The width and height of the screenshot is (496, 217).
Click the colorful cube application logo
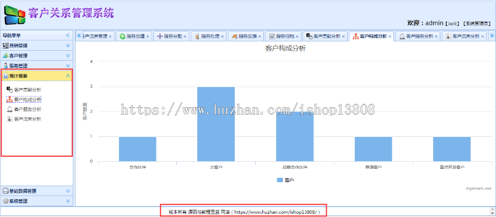(14, 15)
